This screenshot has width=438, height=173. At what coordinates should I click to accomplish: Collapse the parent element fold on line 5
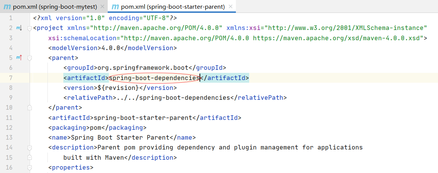coord(30,58)
